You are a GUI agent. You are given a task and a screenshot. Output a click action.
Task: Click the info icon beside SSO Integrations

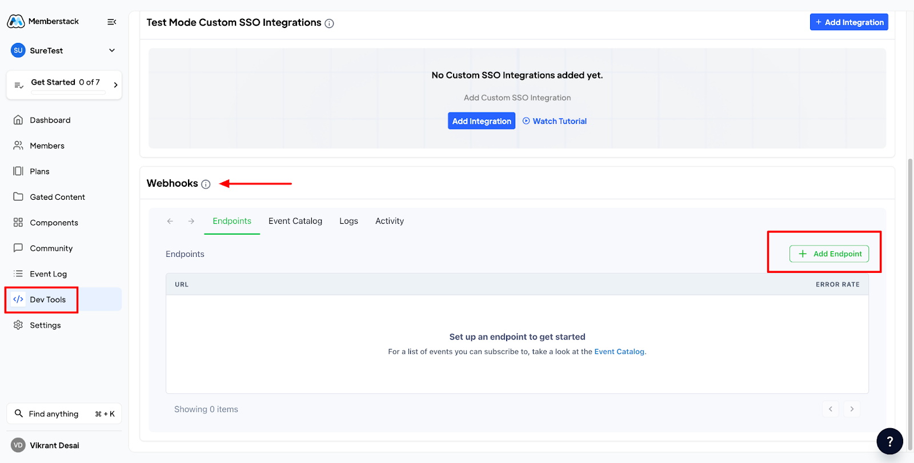[330, 23]
